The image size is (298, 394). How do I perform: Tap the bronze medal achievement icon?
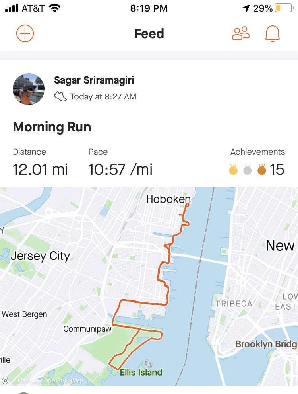coord(261,170)
